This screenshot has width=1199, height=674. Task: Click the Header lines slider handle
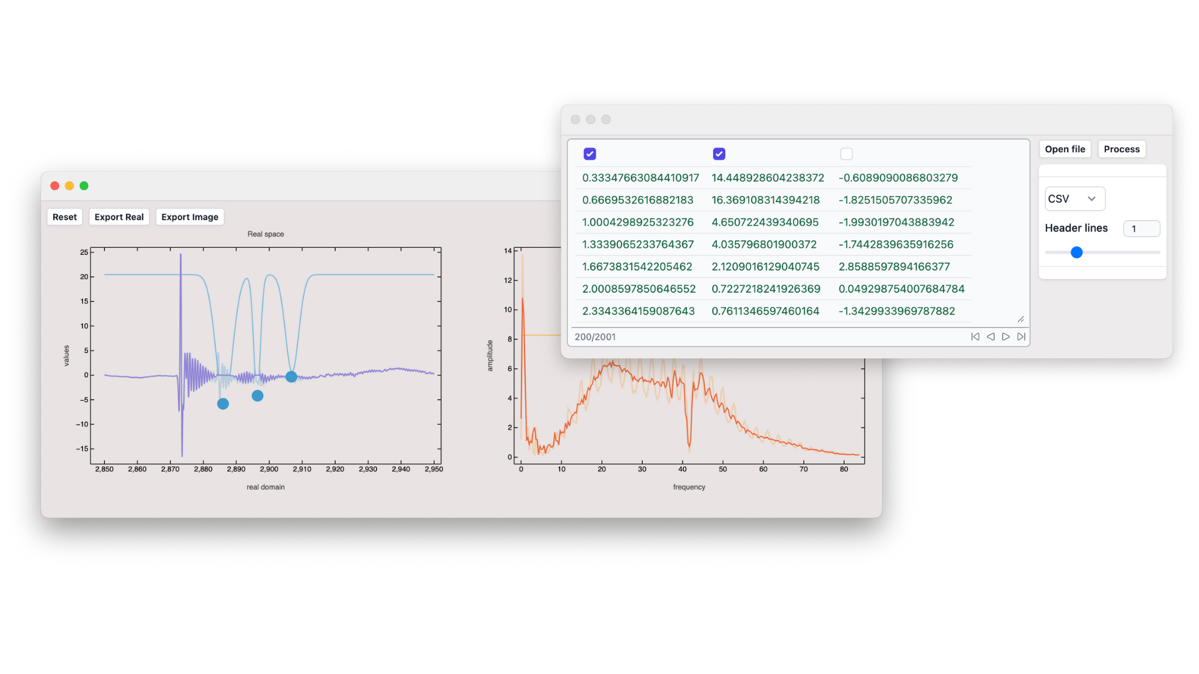coord(1077,252)
